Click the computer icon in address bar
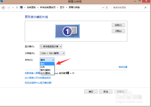Image resolution: width=151 pixels, height=107 pixels. coord(21,7)
